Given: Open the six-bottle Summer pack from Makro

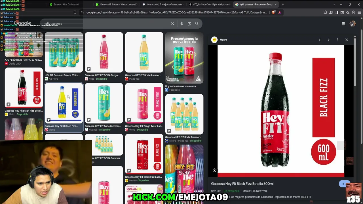Looking at the screenshot, I should click(184, 114).
